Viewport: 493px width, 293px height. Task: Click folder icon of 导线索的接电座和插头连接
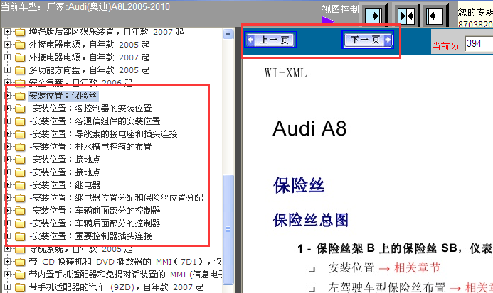pos(20,134)
